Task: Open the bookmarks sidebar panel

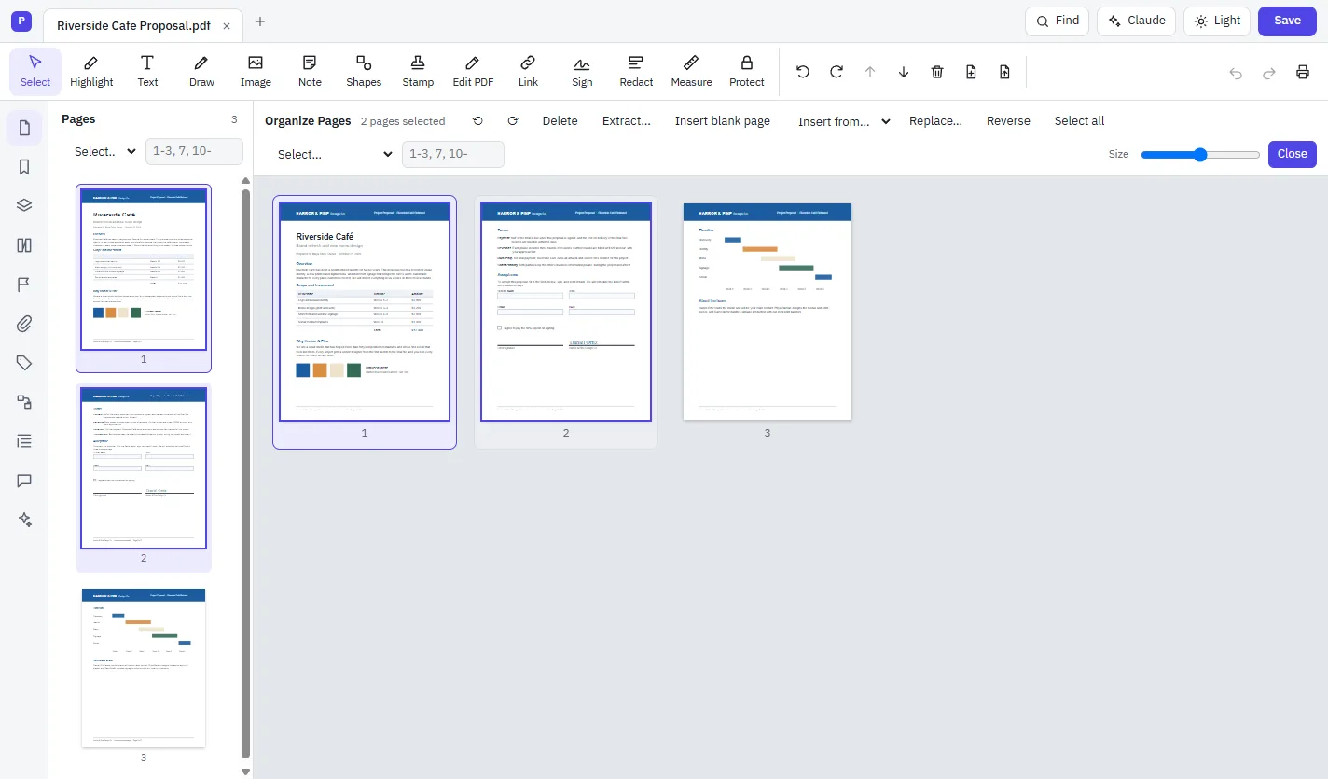Action: (x=24, y=167)
